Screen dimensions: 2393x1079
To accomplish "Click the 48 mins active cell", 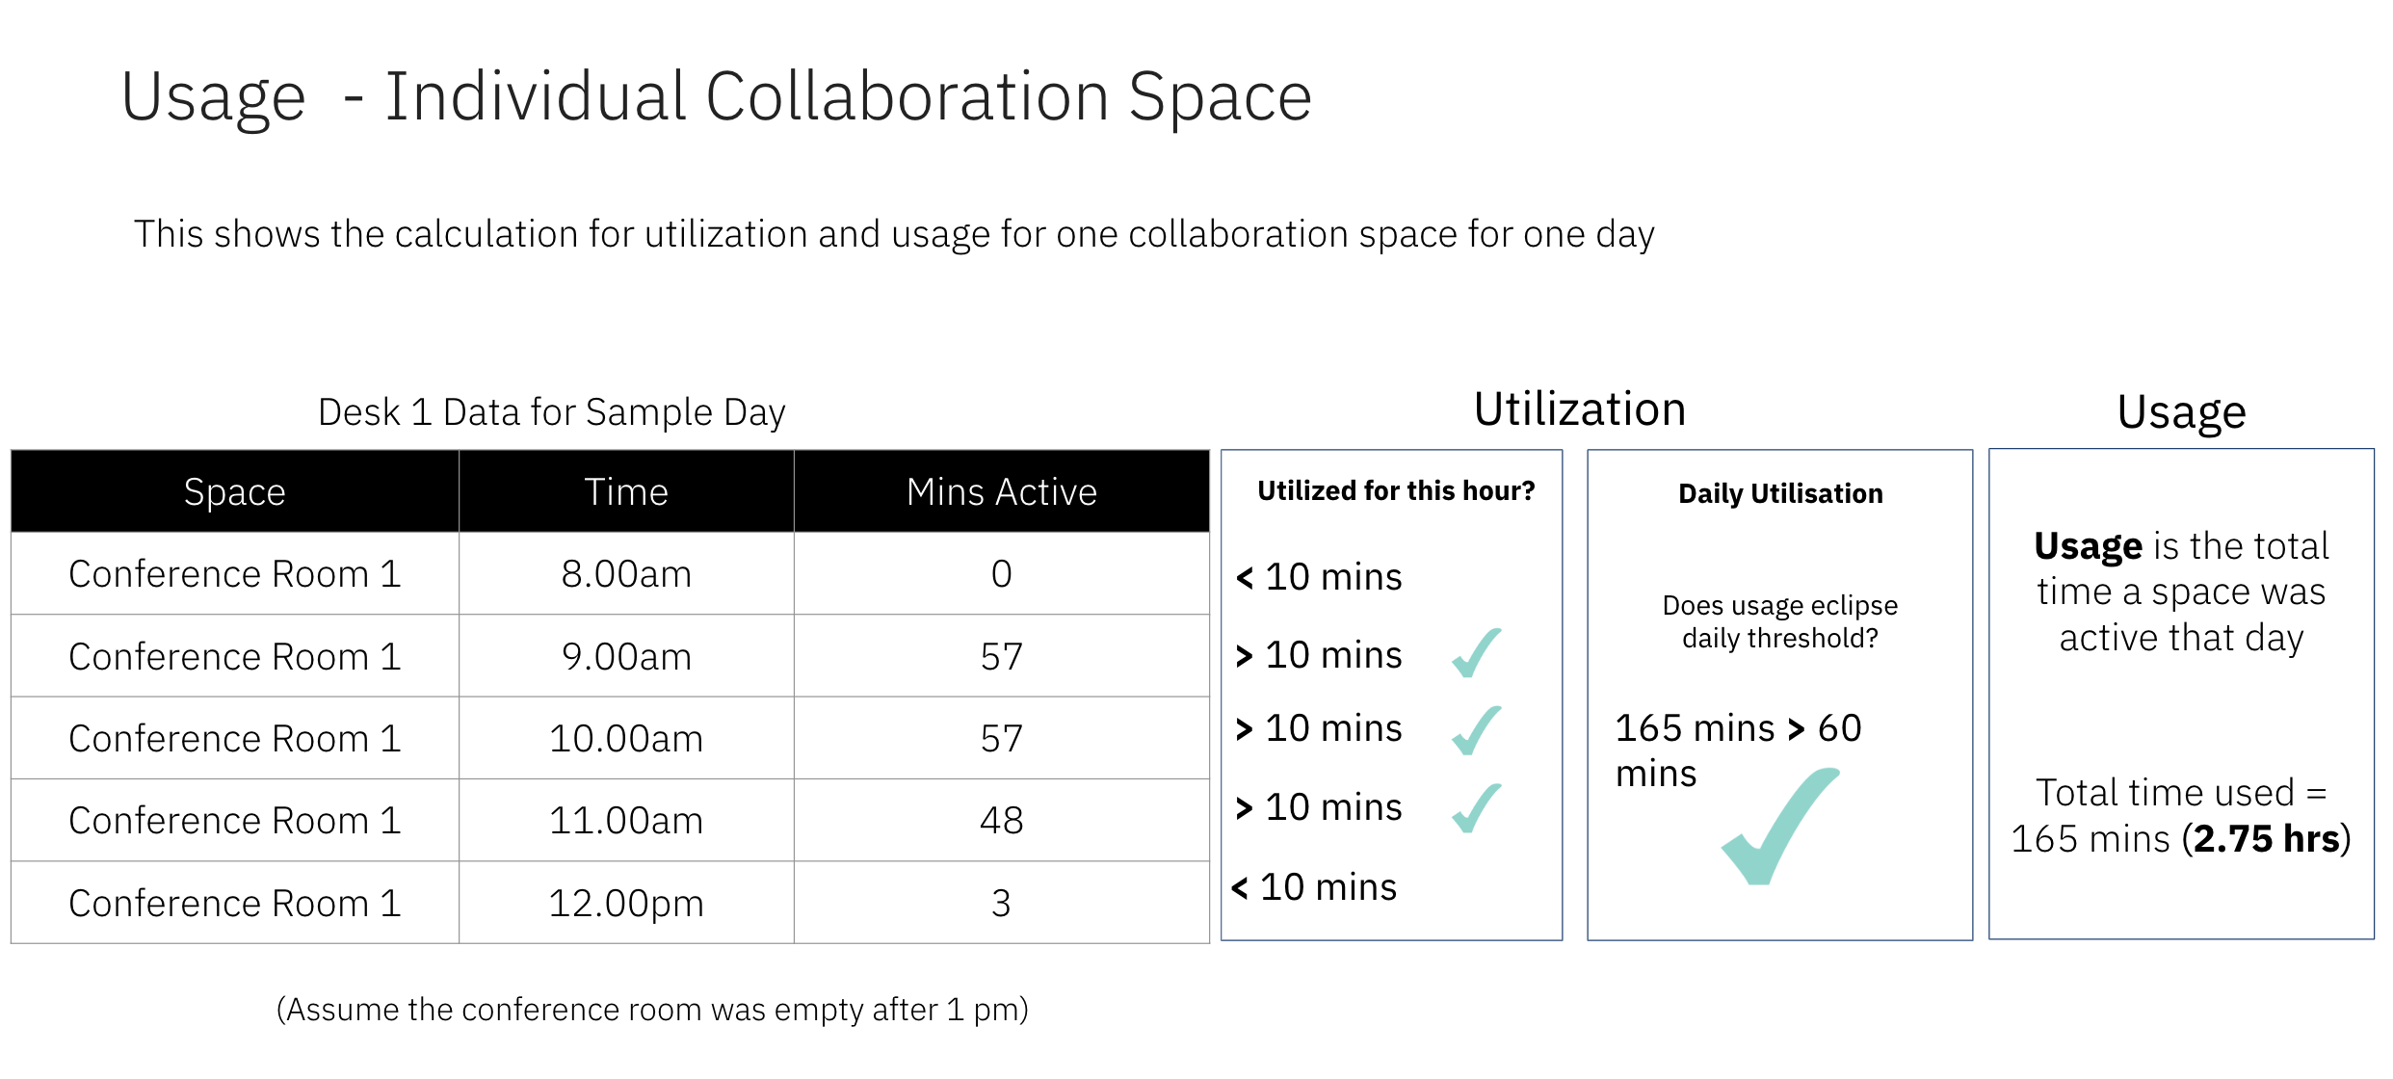I will click(x=1002, y=820).
